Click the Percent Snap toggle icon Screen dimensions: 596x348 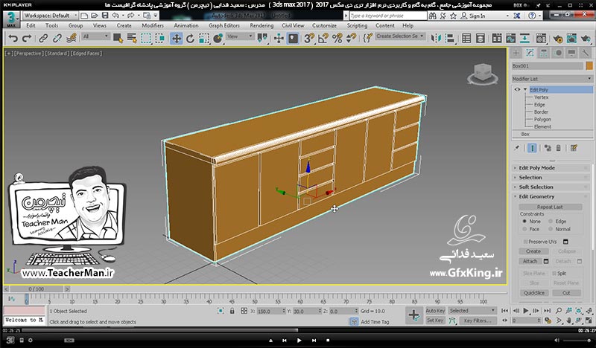click(337, 39)
